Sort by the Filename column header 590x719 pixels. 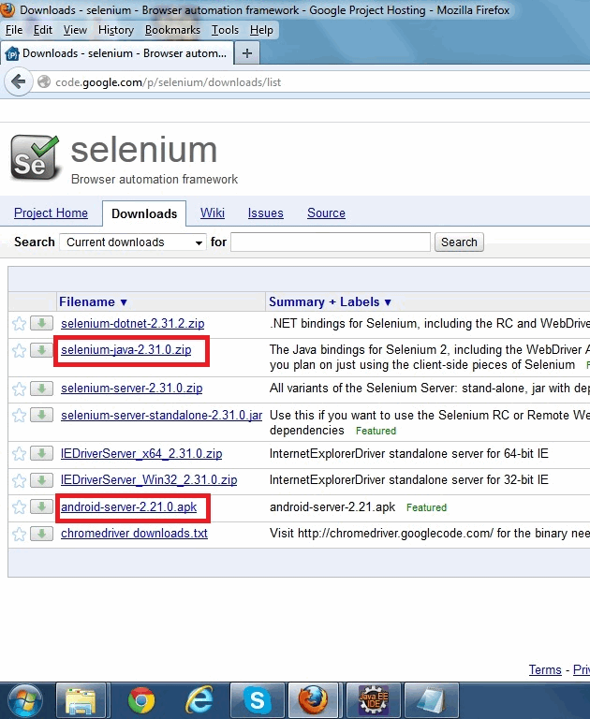pyautogui.click(x=93, y=301)
